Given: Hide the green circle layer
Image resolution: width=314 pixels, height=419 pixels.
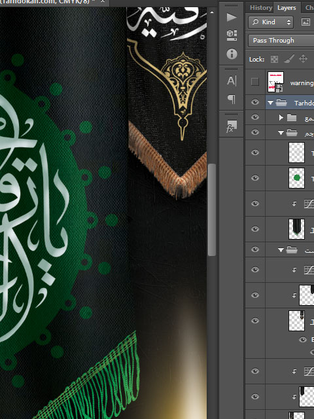Looking at the screenshot, I should pos(255,178).
